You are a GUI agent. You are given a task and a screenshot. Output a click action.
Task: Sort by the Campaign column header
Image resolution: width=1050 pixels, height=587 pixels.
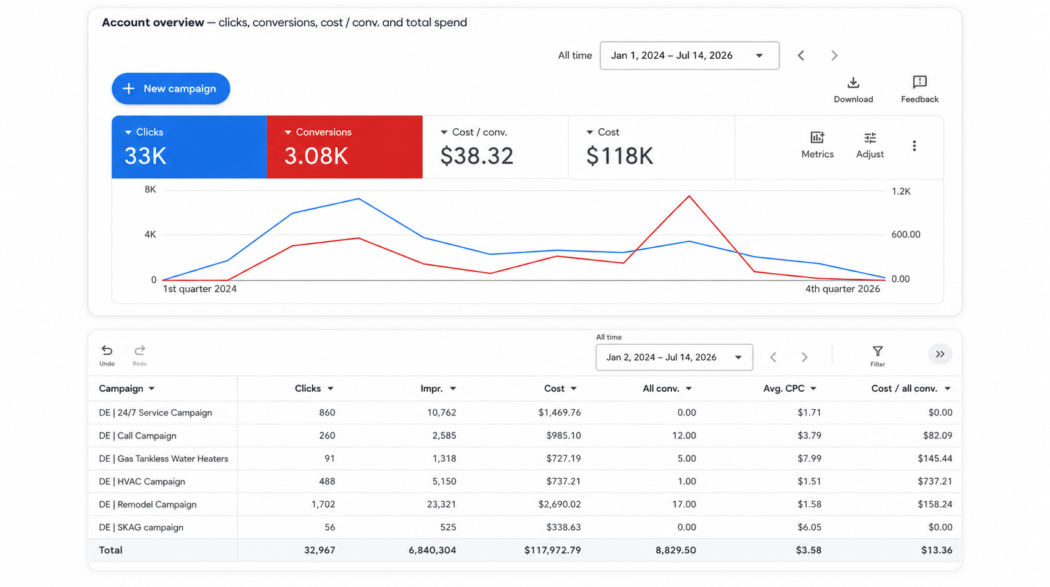pos(126,389)
